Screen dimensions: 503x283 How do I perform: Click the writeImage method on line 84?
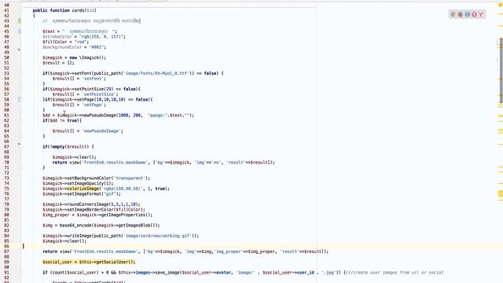(x=79, y=236)
